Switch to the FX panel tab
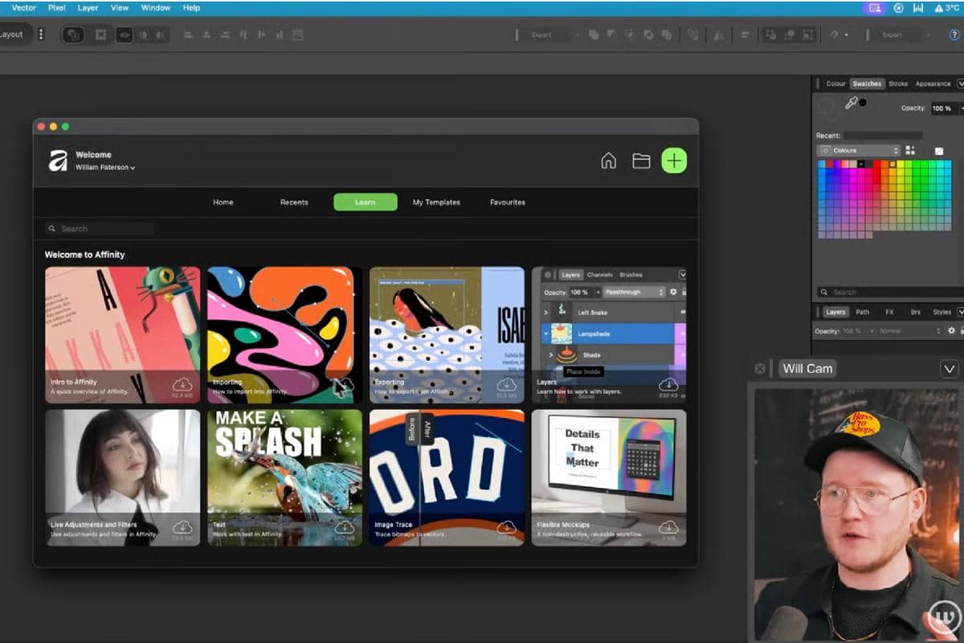The image size is (964, 643). 889,312
